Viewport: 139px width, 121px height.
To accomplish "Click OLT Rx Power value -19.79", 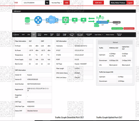I will point(31,50).
